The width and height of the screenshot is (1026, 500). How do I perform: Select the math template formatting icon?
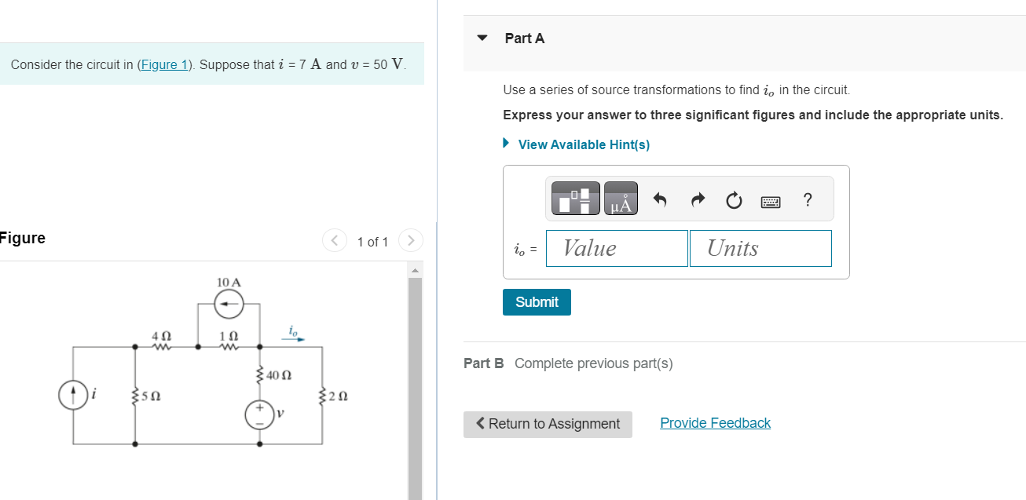[574, 198]
